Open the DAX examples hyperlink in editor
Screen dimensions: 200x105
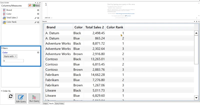[x=125, y=13]
